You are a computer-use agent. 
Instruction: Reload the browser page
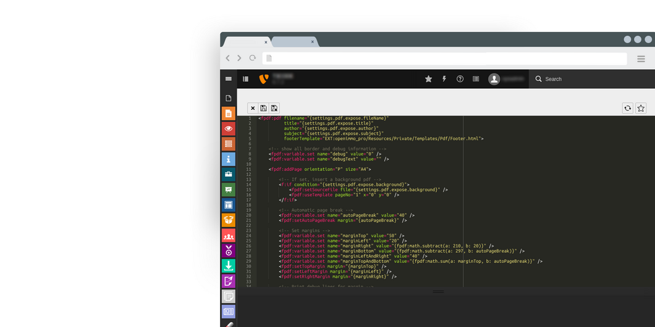pos(252,58)
